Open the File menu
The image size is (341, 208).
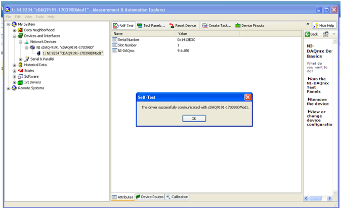coord(9,17)
